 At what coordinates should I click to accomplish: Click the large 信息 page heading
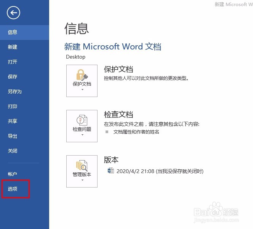coord(77,29)
